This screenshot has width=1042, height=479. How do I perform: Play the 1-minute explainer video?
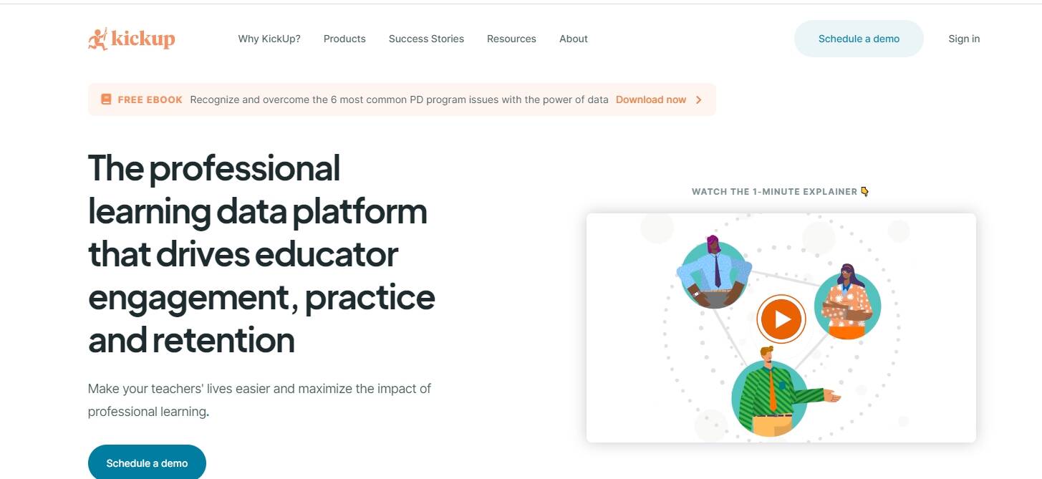coord(781,319)
